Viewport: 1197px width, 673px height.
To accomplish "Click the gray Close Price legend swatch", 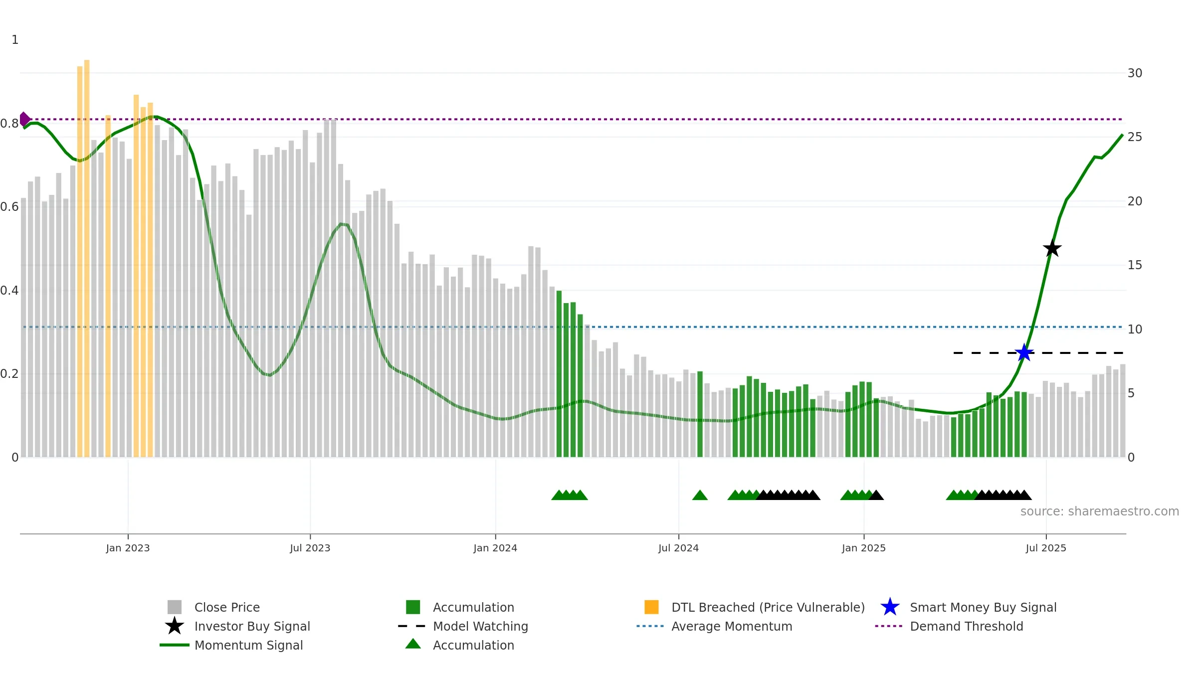I will 175,607.
